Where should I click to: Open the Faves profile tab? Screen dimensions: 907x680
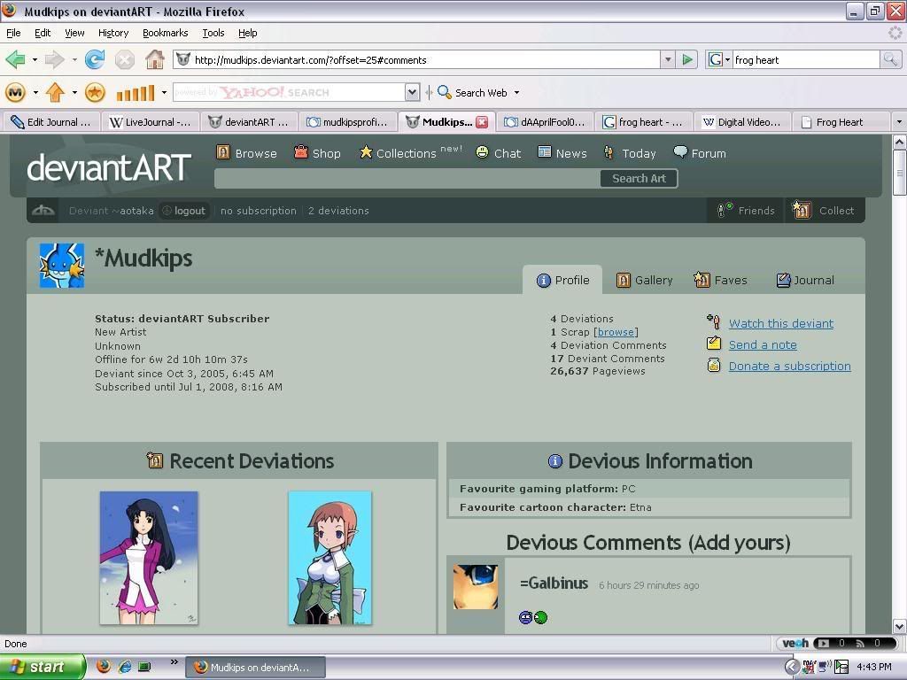point(721,281)
